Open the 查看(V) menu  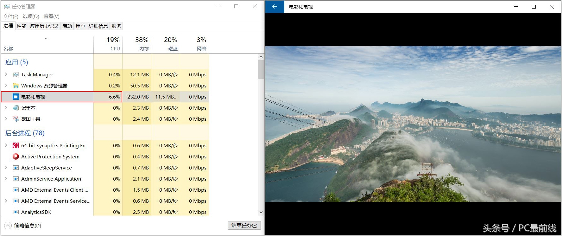pos(52,16)
